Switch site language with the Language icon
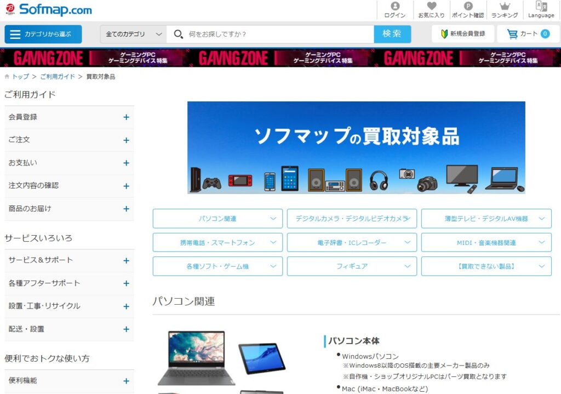 (541, 9)
